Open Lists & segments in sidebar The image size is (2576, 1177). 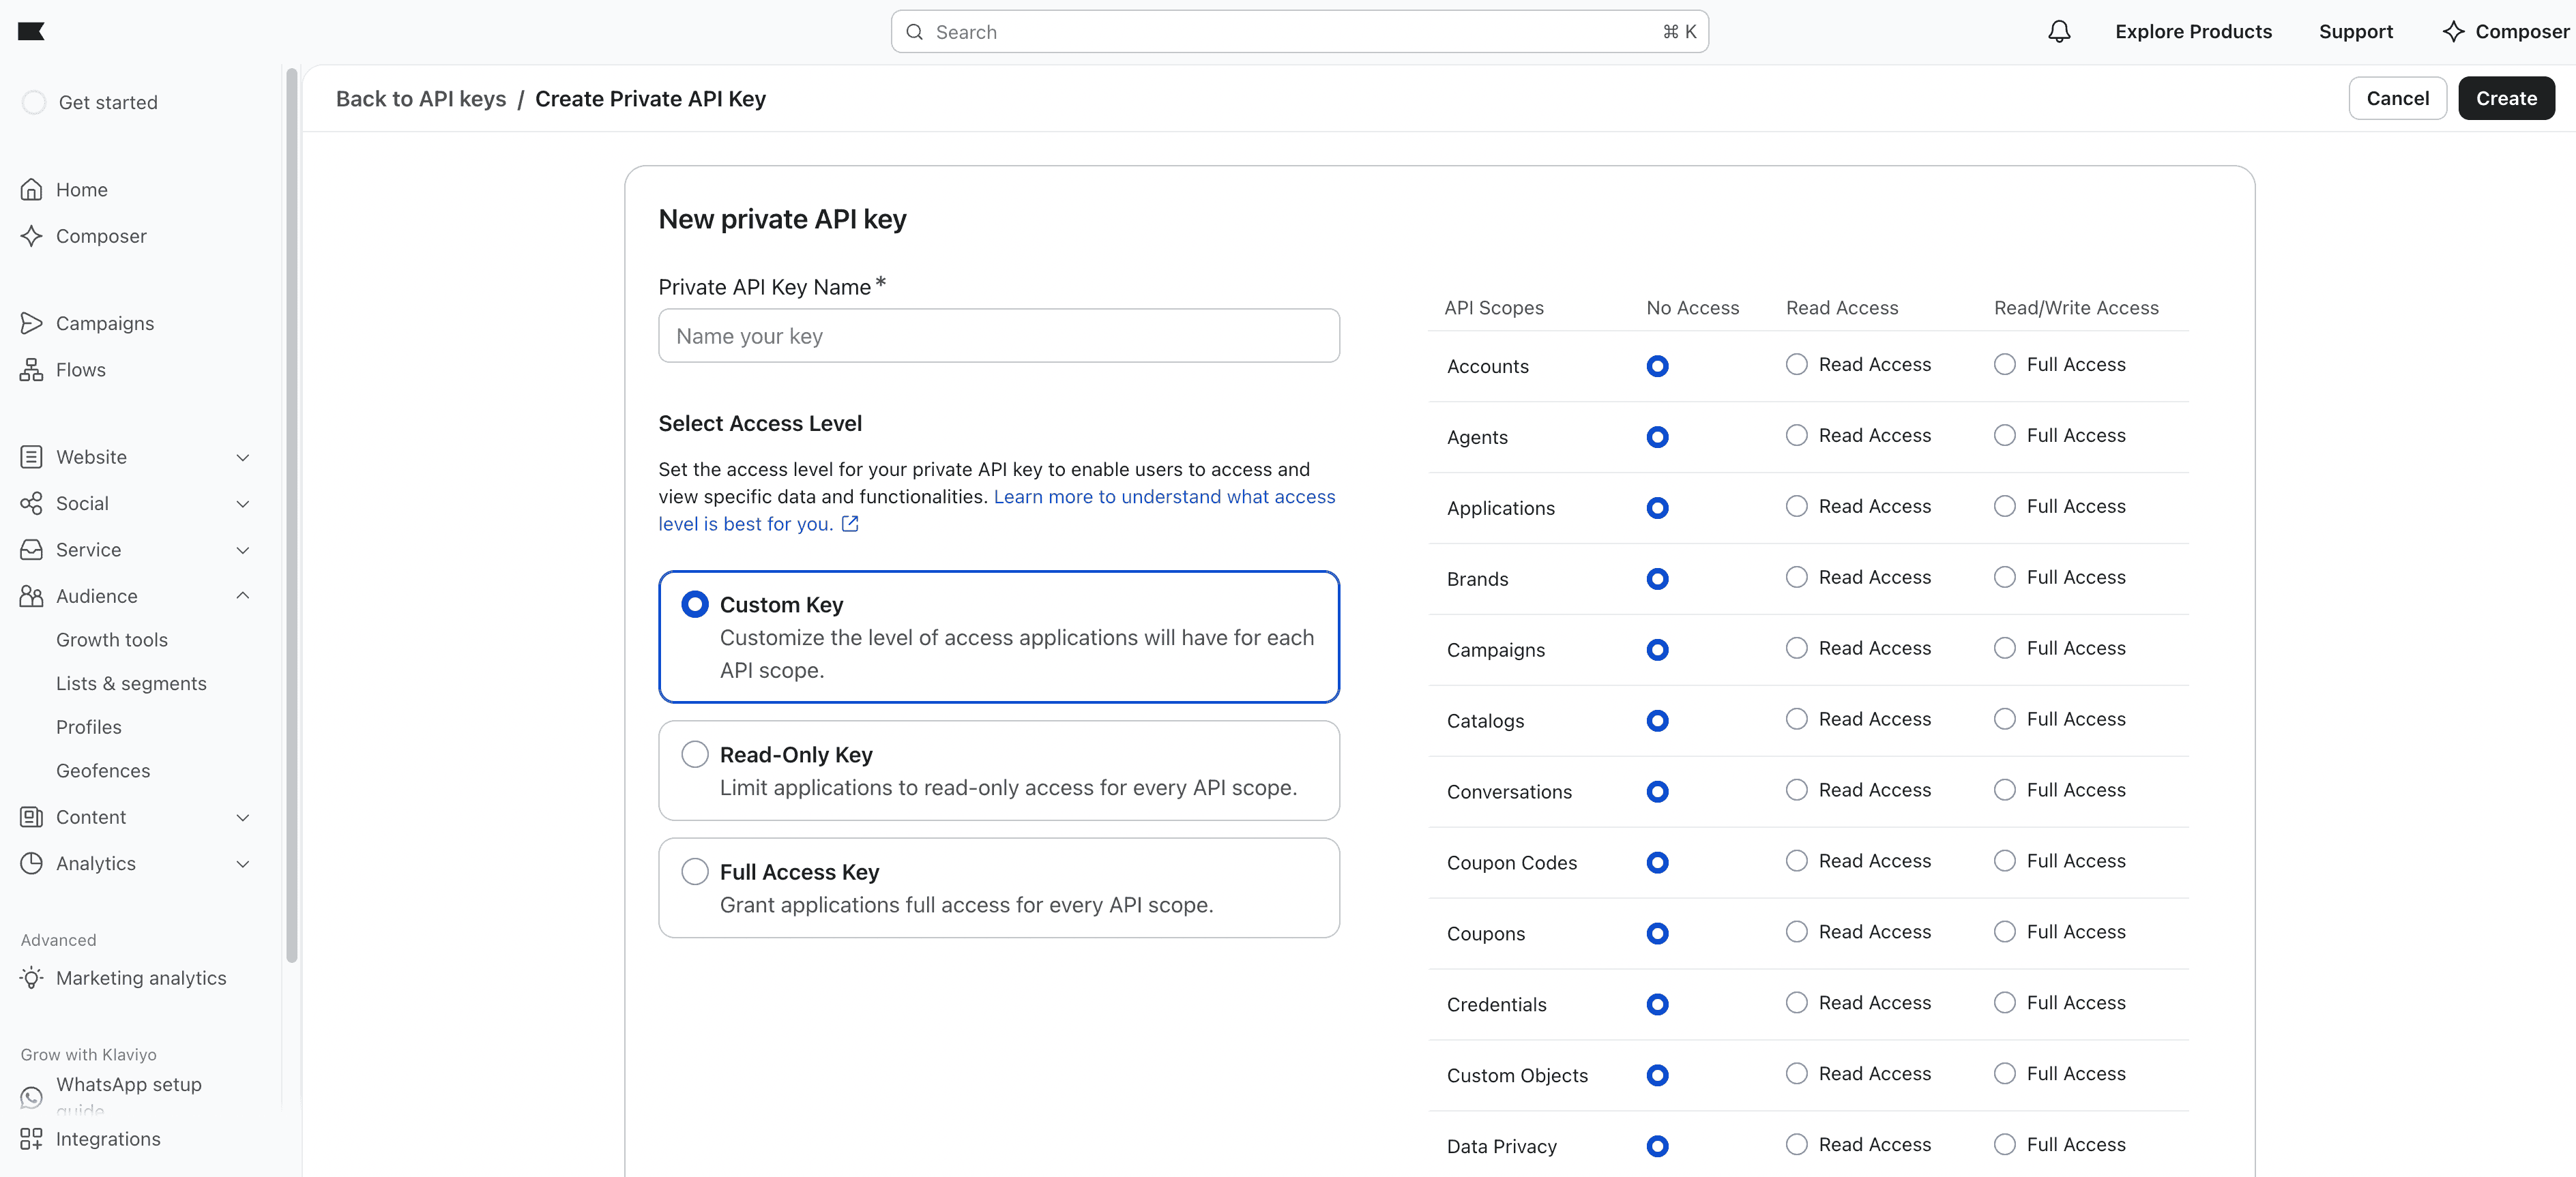point(131,683)
